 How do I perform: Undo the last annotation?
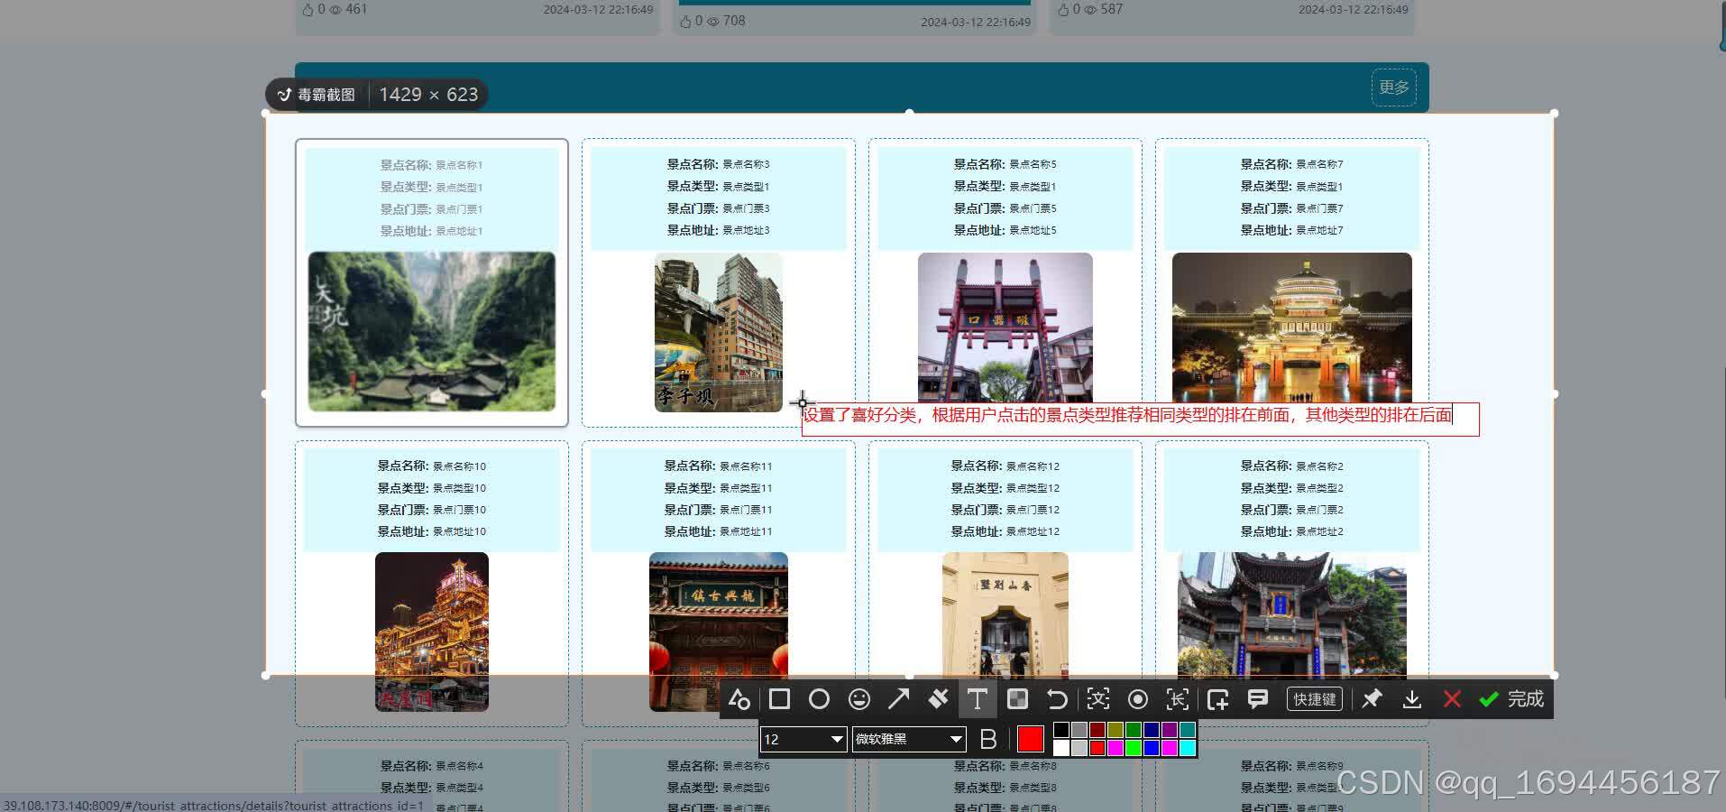coord(1057,699)
